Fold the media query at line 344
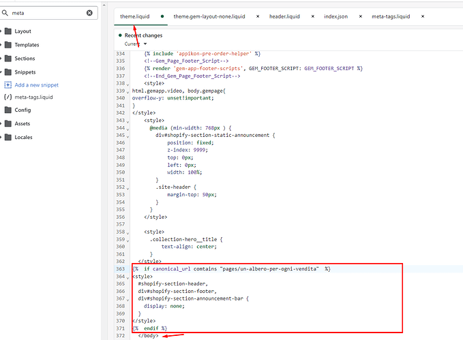Viewport: 463px width, 340px height. [128, 129]
